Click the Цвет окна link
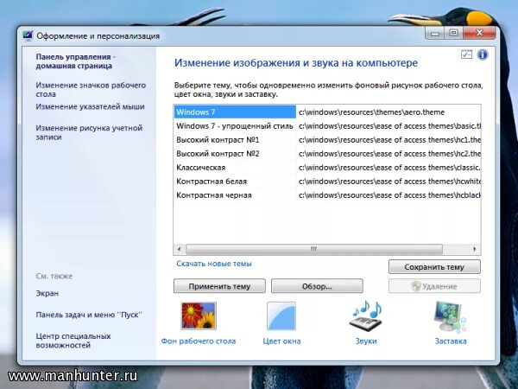This screenshot has height=389, width=518. click(281, 341)
